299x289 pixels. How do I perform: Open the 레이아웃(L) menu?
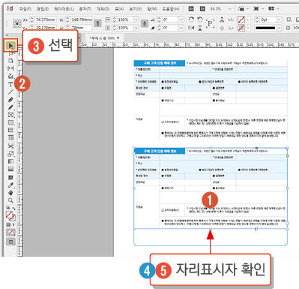(x=64, y=9)
